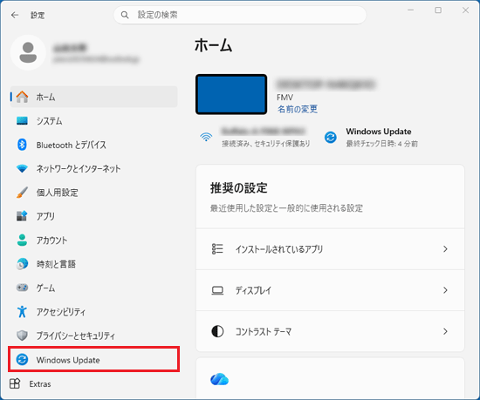
Task: Open the コントラスト テーマ chevron arrow
Action: pyautogui.click(x=445, y=331)
